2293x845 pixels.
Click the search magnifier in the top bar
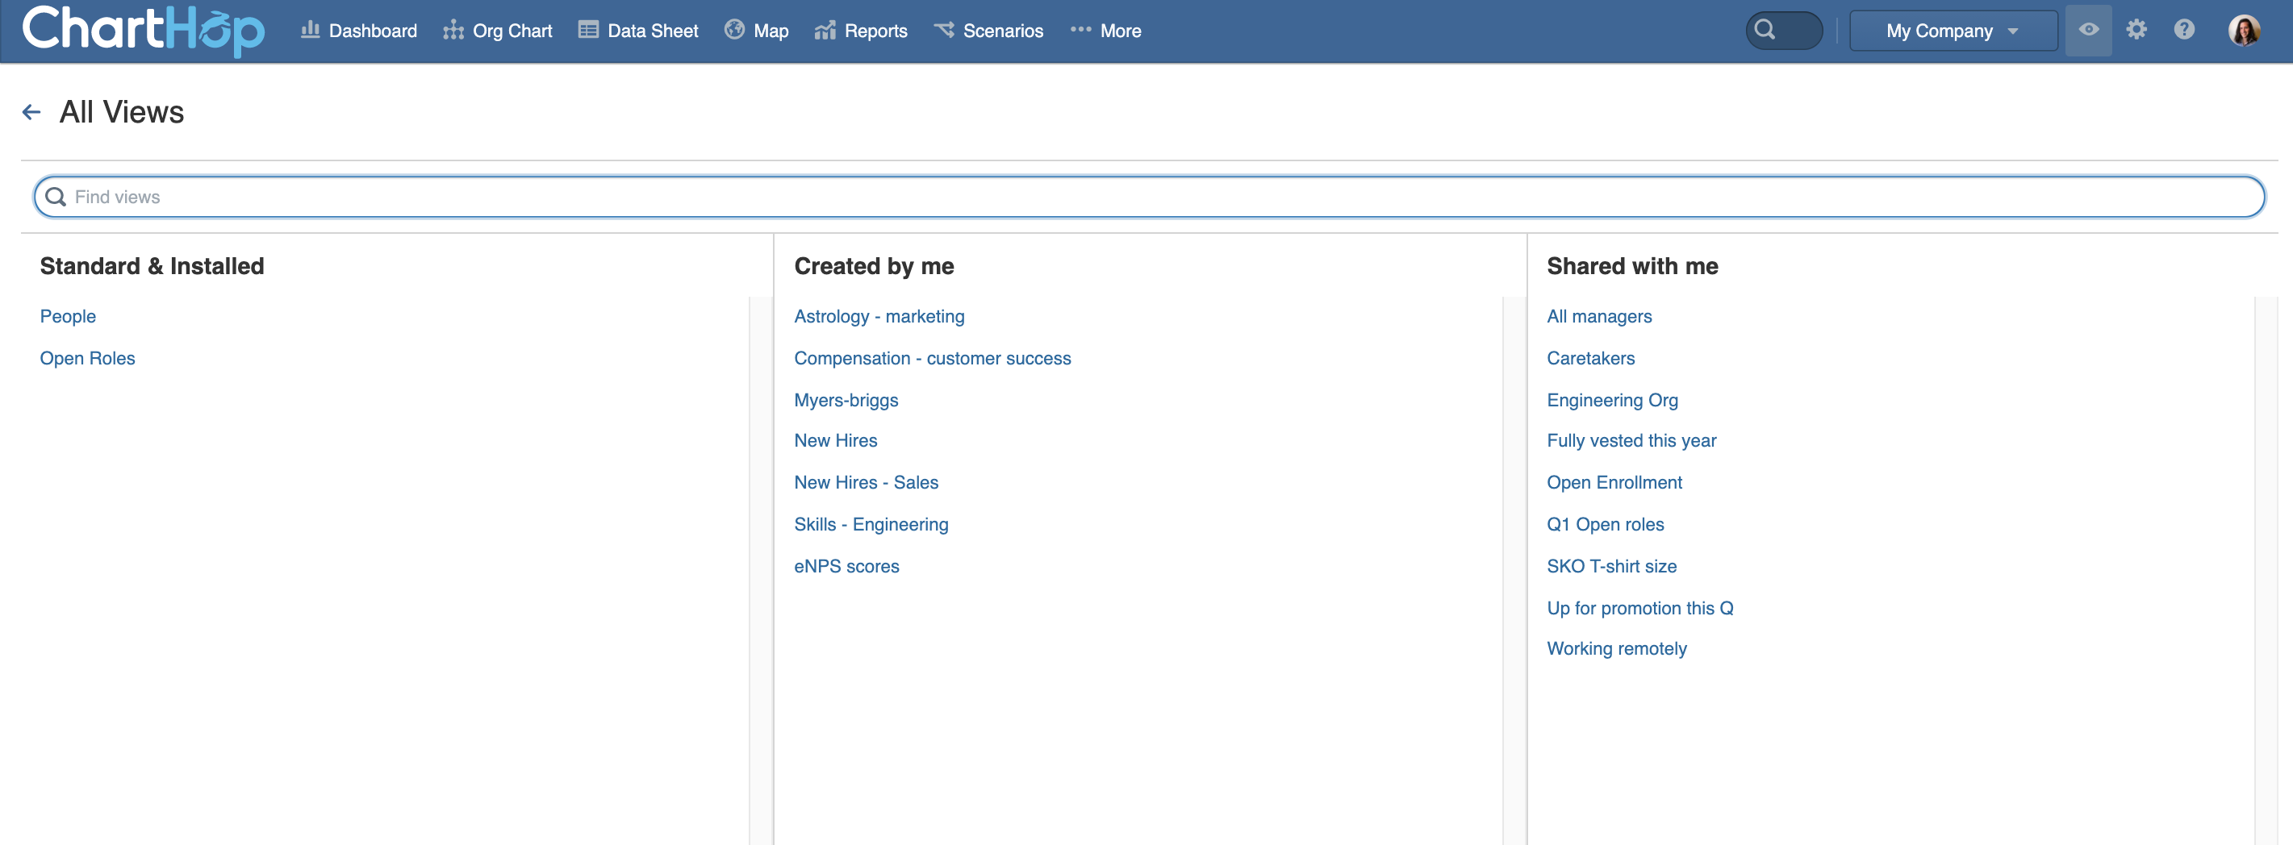point(1765,31)
